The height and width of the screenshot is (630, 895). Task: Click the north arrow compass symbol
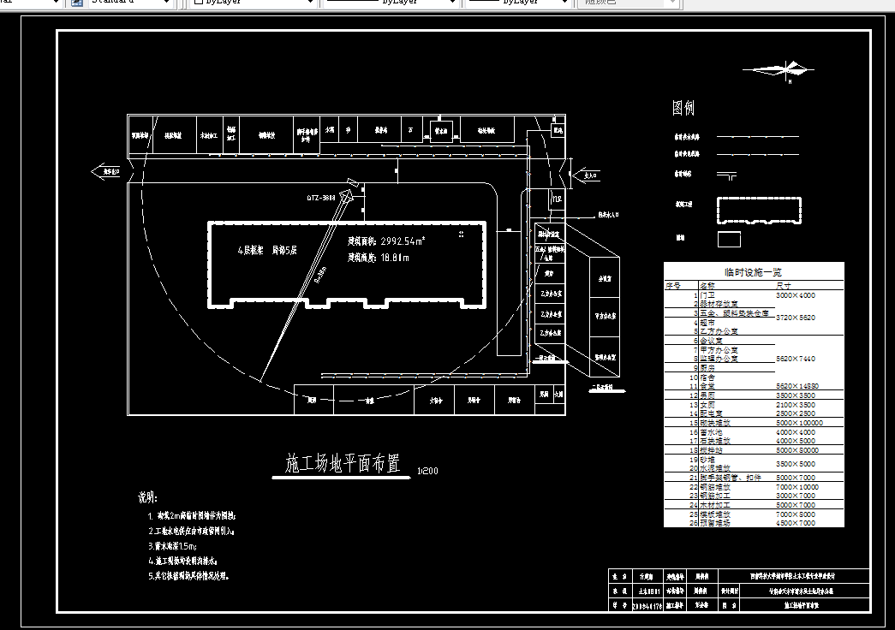[779, 71]
